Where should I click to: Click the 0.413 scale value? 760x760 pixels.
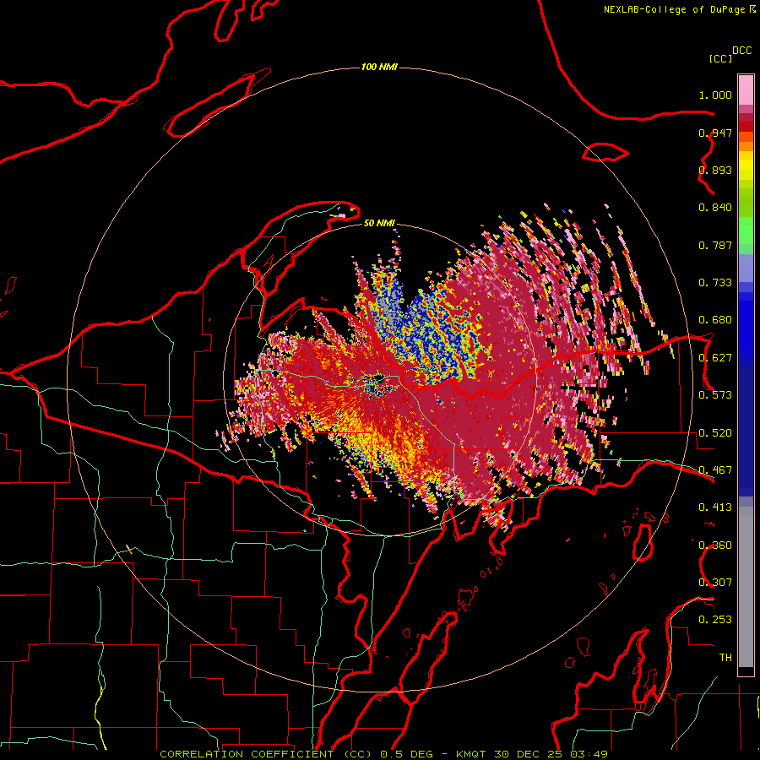(x=715, y=508)
